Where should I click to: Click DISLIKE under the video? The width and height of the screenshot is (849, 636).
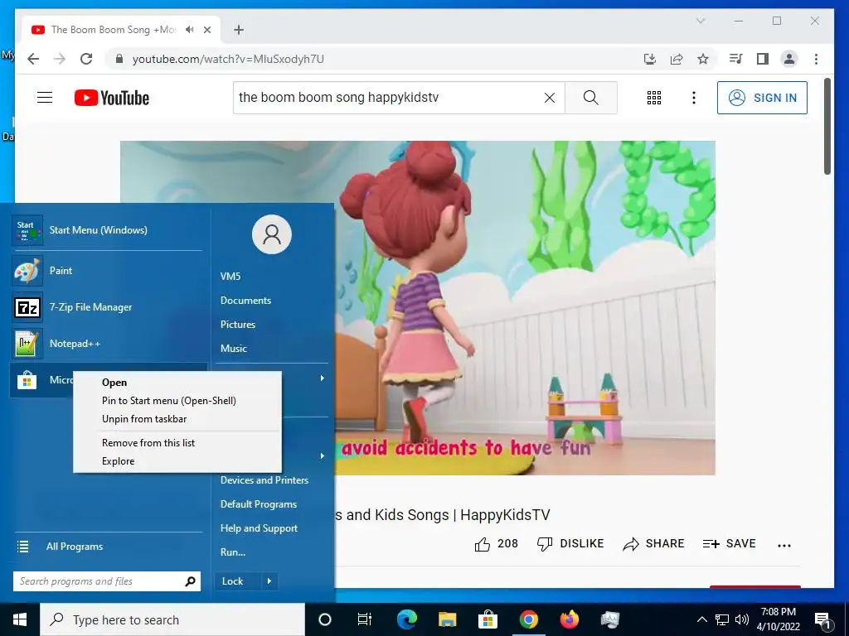[570, 544]
